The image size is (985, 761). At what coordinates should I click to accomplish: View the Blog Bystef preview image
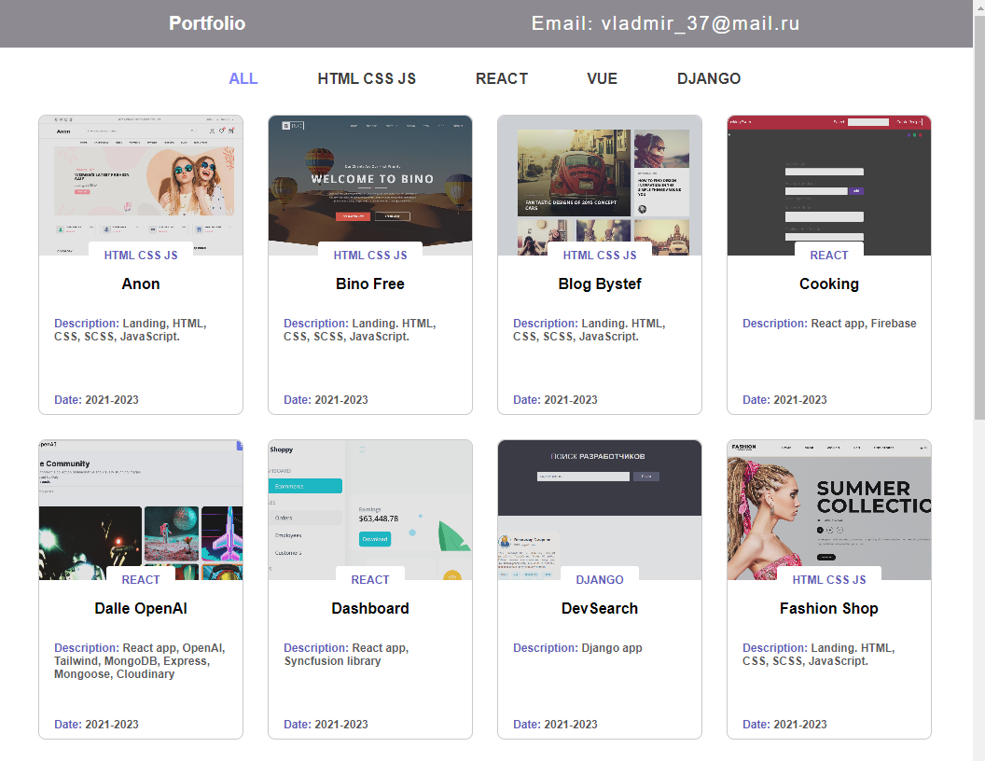(599, 186)
